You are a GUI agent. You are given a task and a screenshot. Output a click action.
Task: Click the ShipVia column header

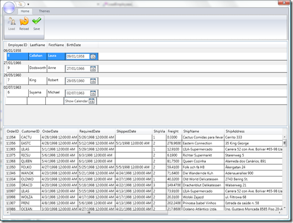point(159,131)
